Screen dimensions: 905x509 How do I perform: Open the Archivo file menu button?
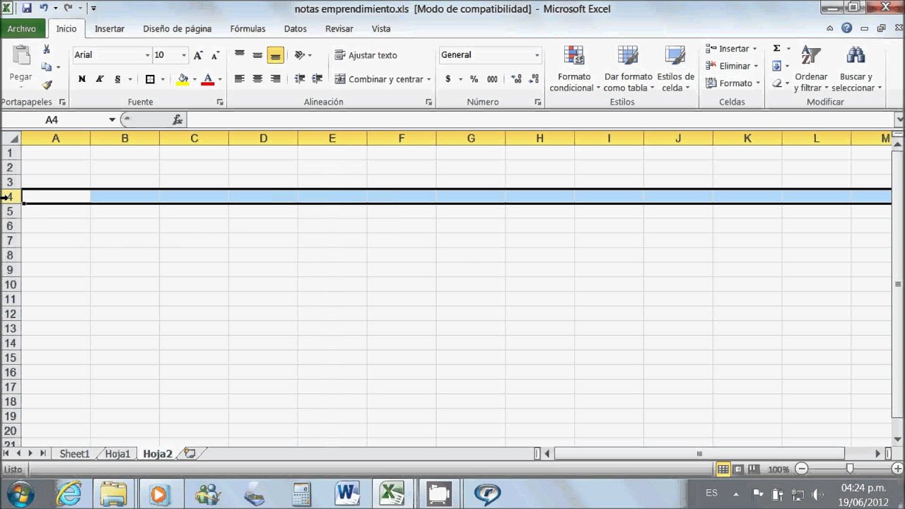click(x=22, y=29)
